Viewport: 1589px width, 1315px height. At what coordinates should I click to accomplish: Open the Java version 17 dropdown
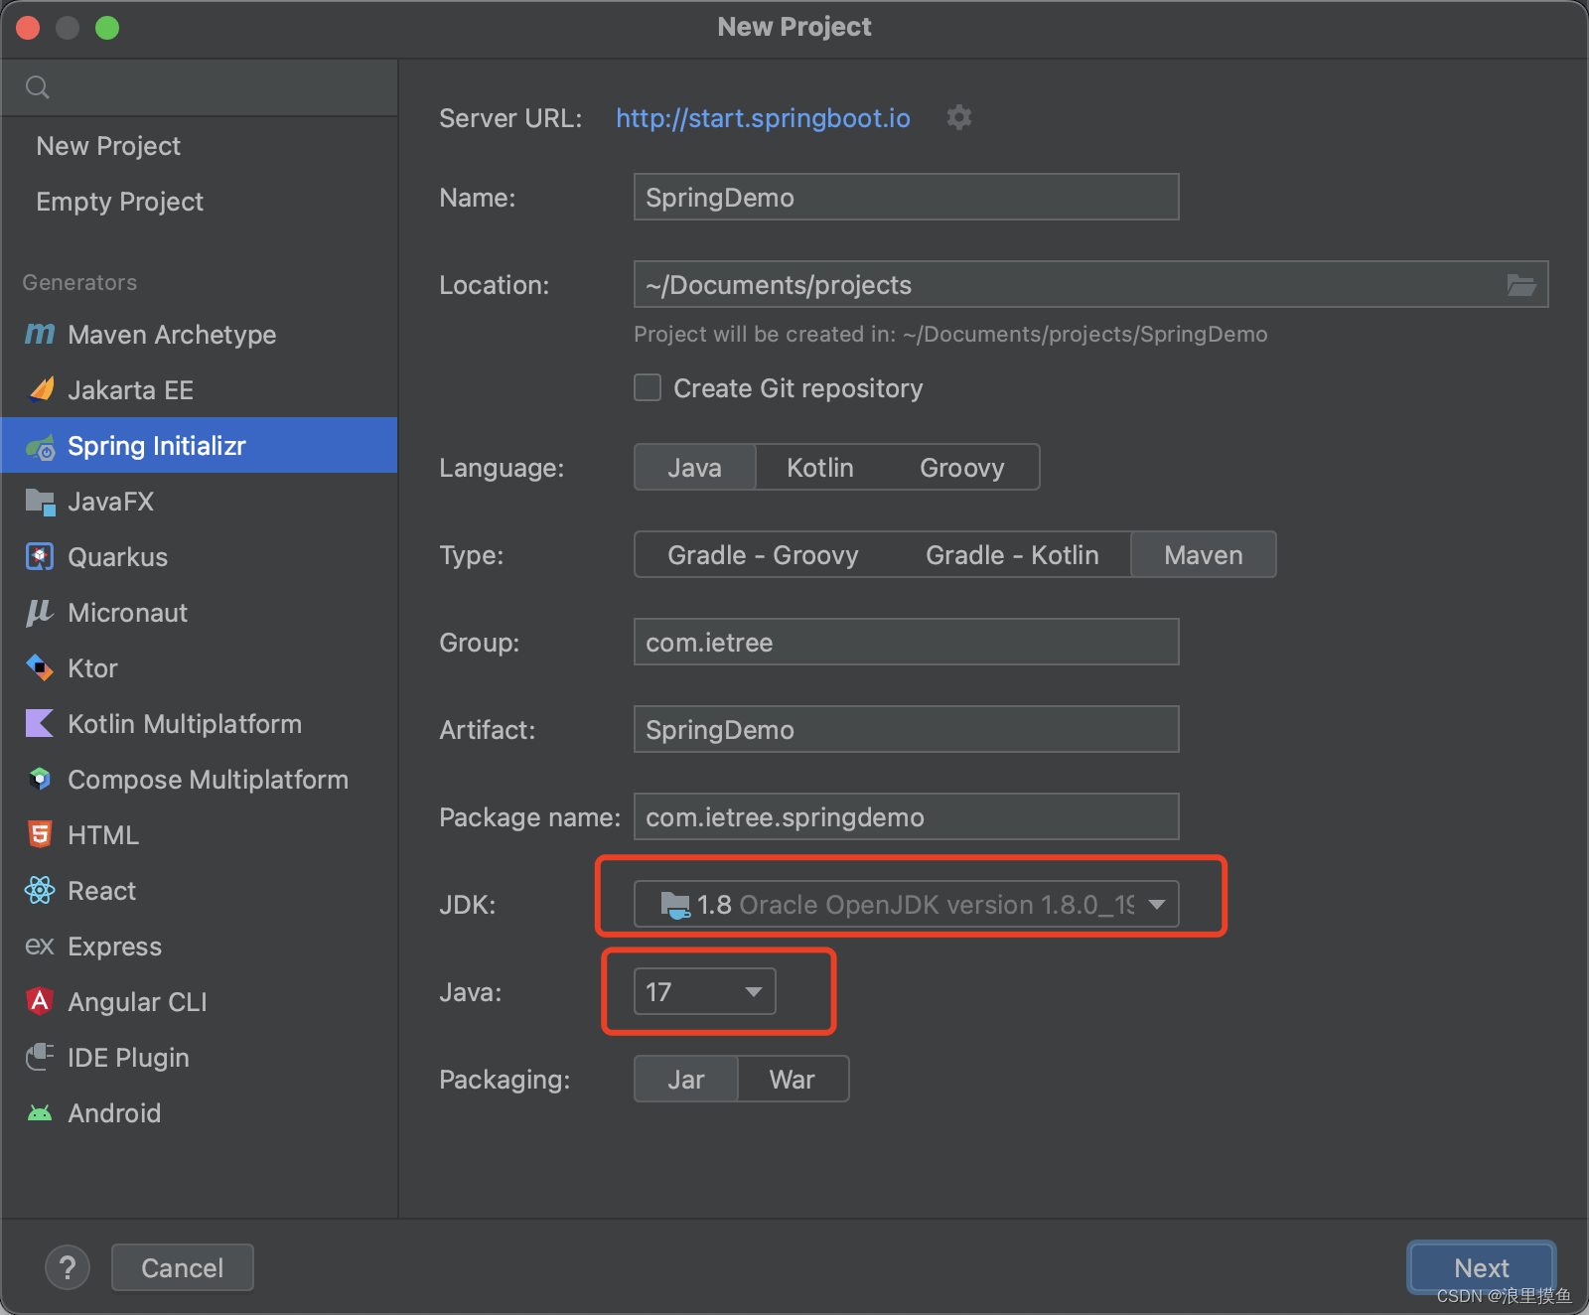[x=704, y=991]
